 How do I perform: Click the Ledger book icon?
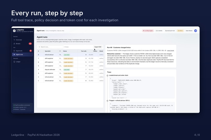(14, 62)
